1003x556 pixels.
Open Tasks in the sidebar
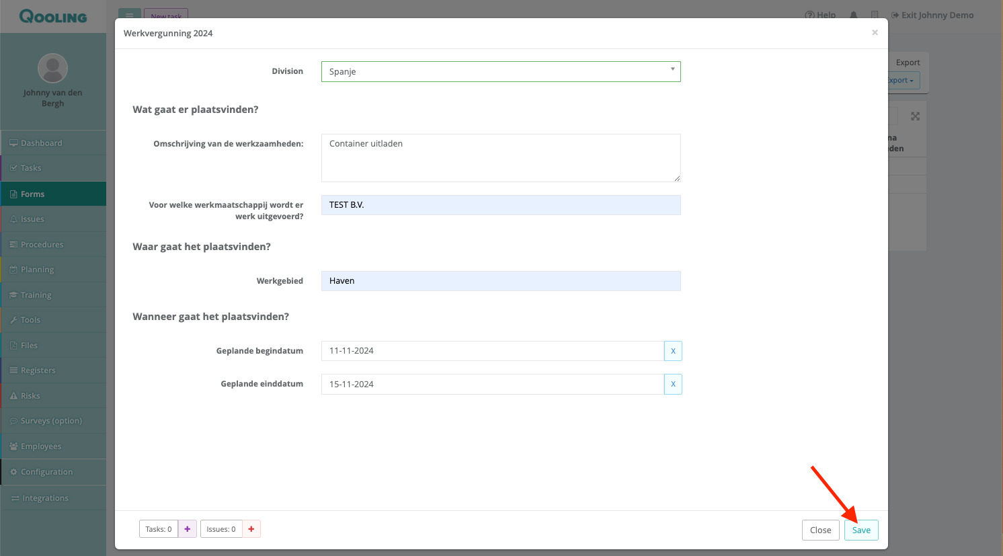pyautogui.click(x=53, y=168)
